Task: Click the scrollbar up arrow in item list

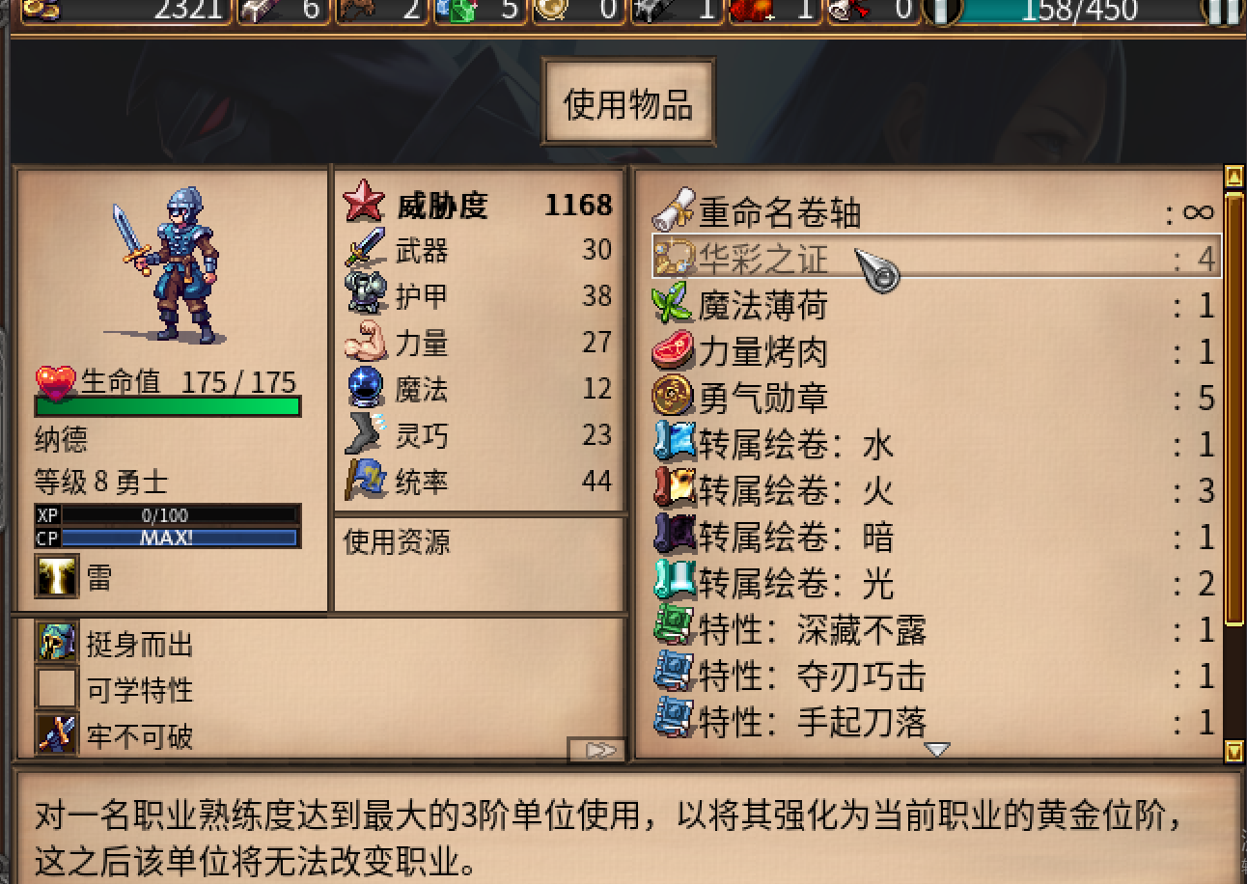Action: point(1233,177)
